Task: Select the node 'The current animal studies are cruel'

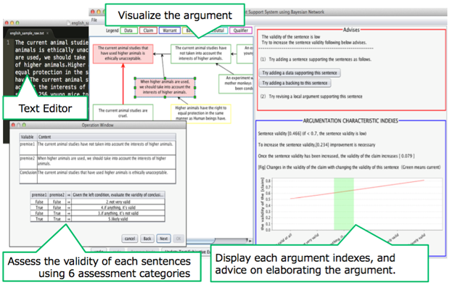Action: pos(123,112)
